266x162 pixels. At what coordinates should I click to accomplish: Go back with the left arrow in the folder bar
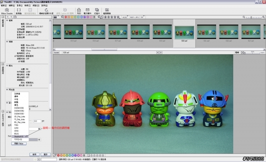[x=8, y=17]
